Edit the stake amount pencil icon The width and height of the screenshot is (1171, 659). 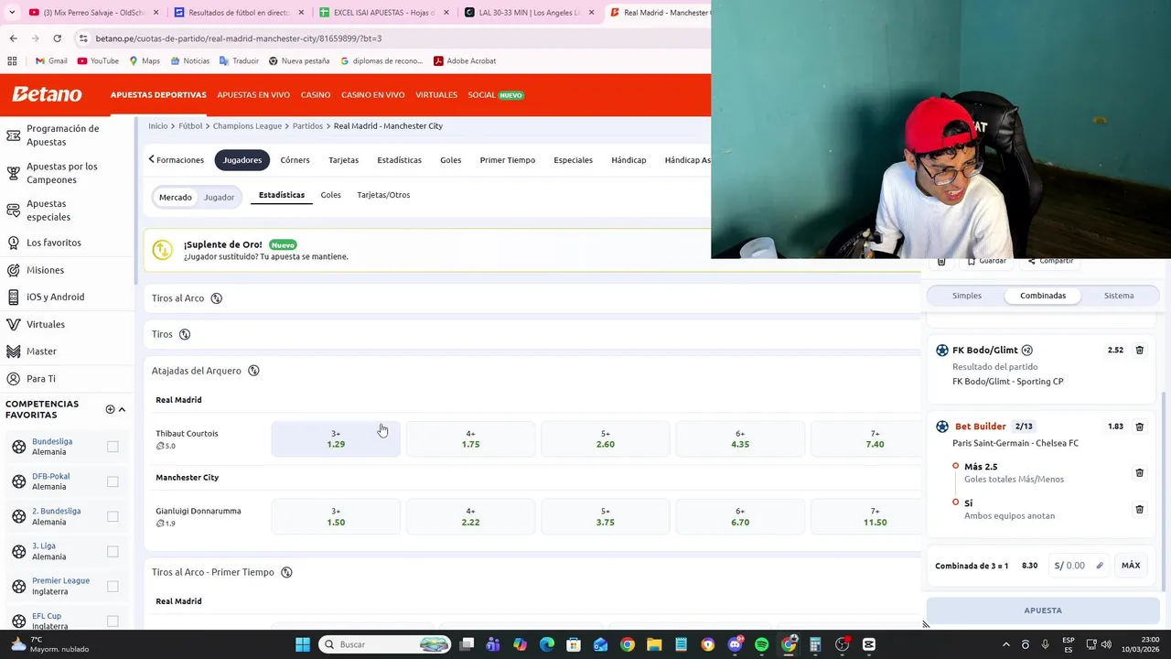(1100, 566)
